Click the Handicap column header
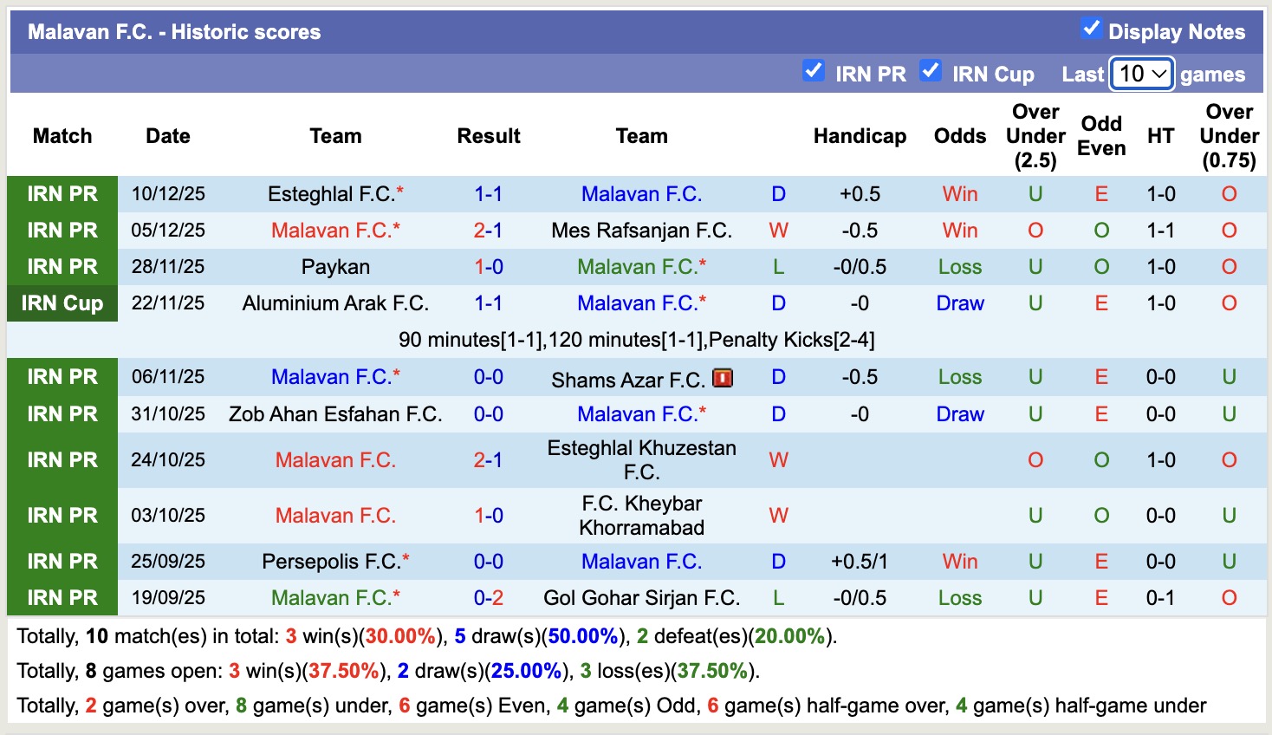The width and height of the screenshot is (1272, 735). pyautogui.click(x=860, y=136)
